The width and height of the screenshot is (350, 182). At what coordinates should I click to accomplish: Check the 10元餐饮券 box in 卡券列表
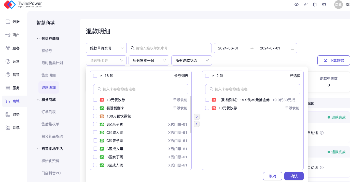[95, 100]
